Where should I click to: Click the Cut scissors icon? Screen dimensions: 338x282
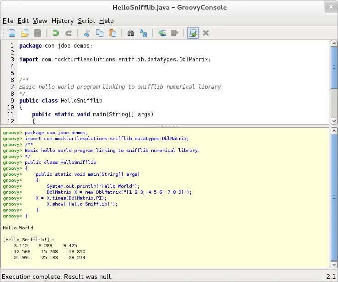86,33
